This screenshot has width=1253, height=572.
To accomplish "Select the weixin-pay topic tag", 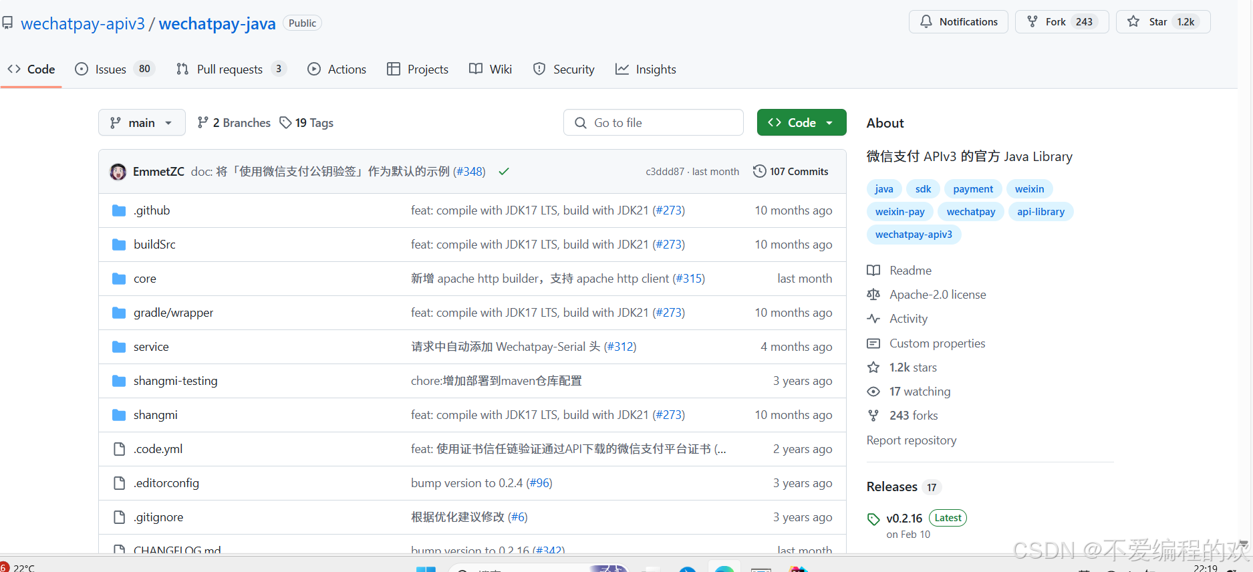I will tap(900, 212).
